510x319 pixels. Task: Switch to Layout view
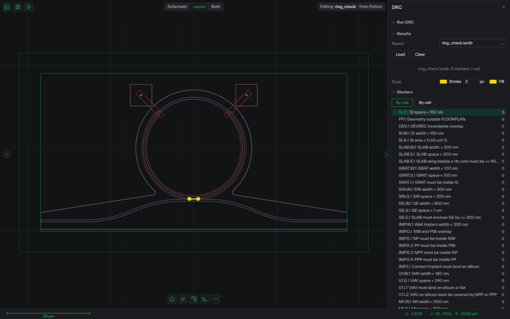(199, 7)
